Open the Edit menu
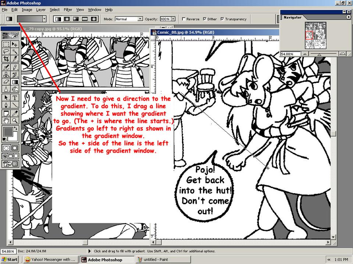Image resolution: width=353 pixels, height=264 pixels. click(14, 10)
